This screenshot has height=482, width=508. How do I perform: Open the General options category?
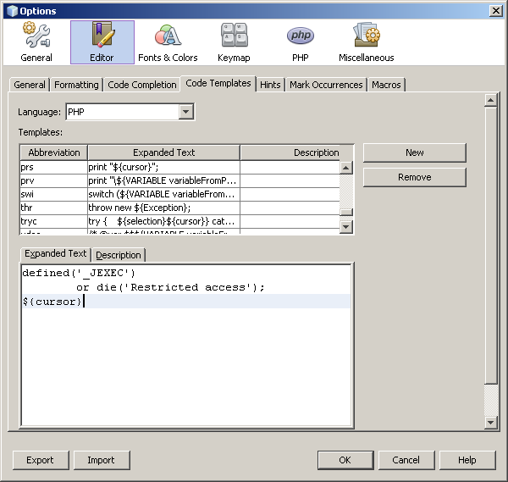36,42
